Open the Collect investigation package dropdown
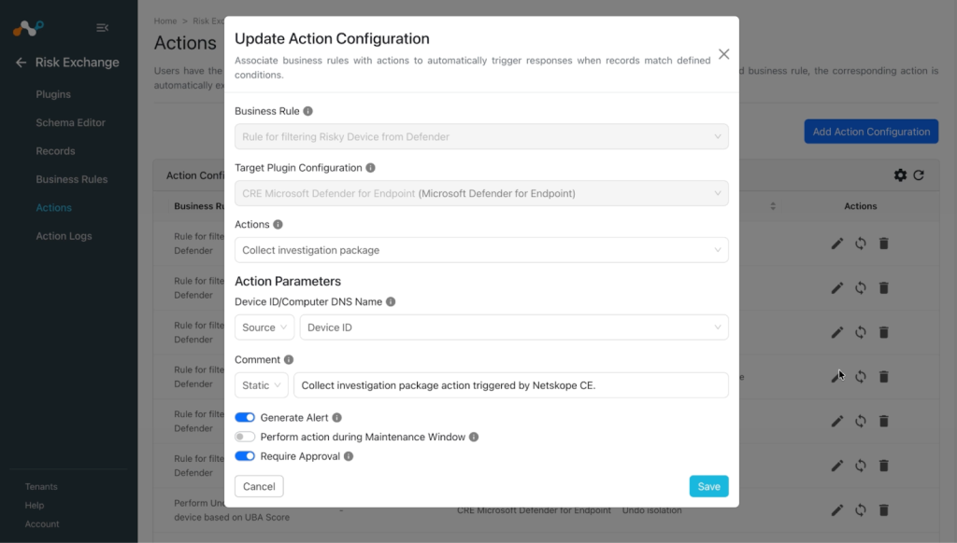Image resolution: width=957 pixels, height=543 pixels. pyautogui.click(x=481, y=250)
